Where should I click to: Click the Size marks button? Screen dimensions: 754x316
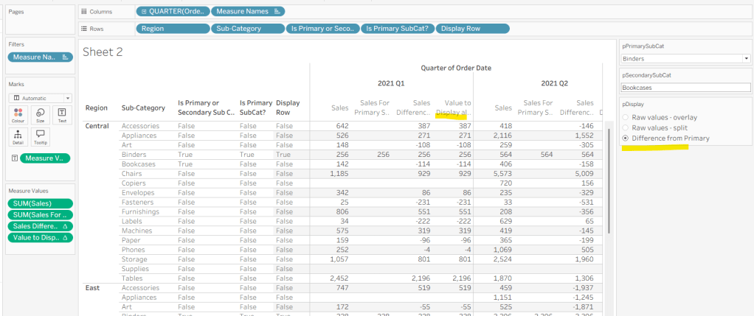pos(40,115)
